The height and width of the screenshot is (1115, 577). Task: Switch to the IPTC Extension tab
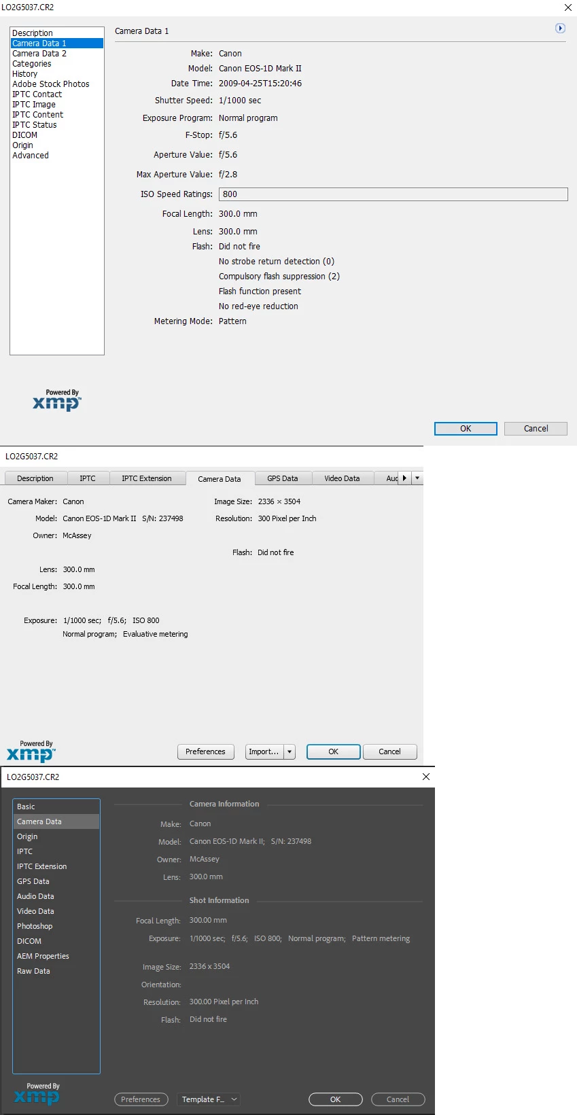click(147, 478)
